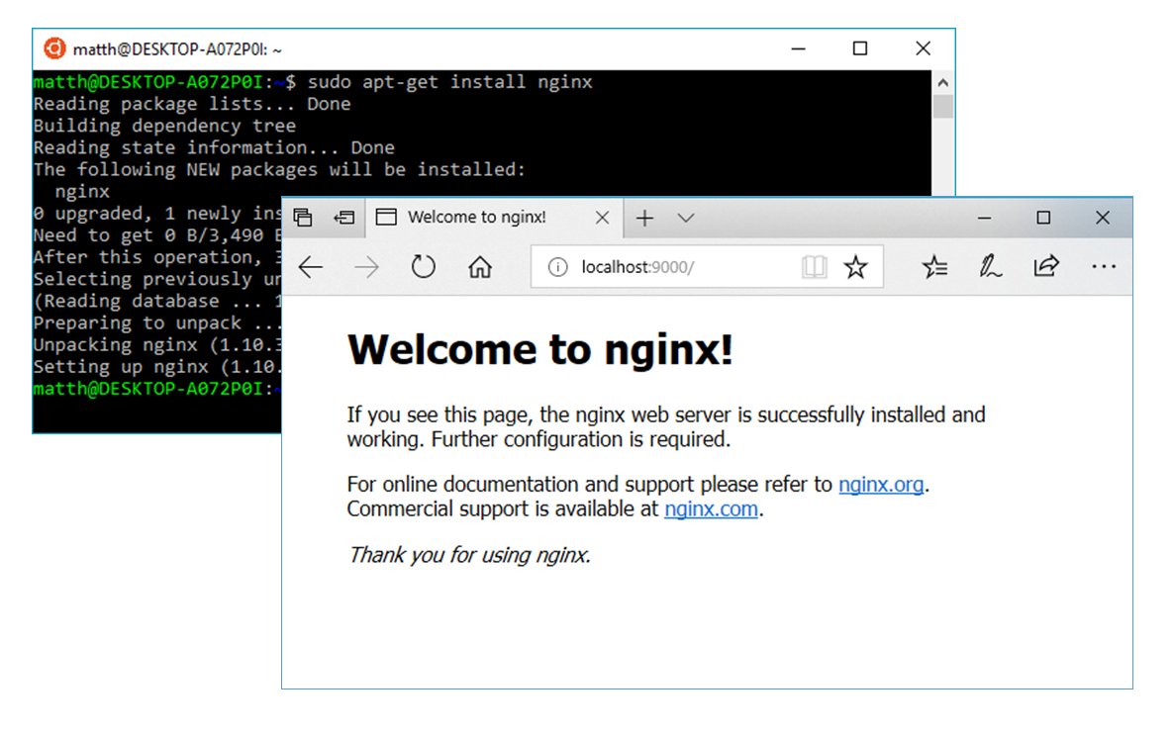
Task: Show site information for localhost
Action: click(557, 267)
